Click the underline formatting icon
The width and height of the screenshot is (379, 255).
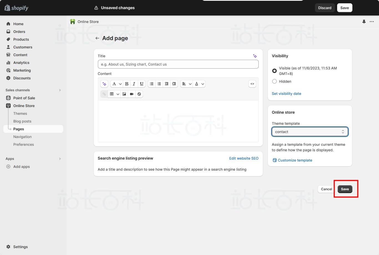(x=141, y=84)
